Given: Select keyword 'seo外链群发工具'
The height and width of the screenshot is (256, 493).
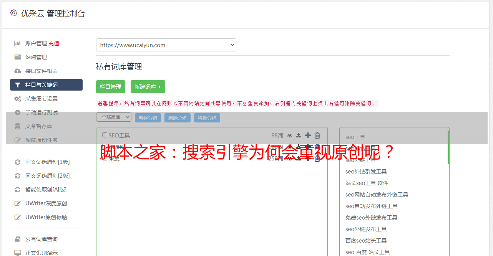Looking at the screenshot, I should [x=366, y=172].
